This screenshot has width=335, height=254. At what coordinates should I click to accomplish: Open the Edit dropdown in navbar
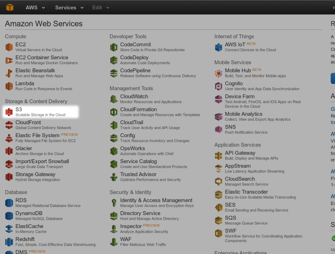click(100, 8)
